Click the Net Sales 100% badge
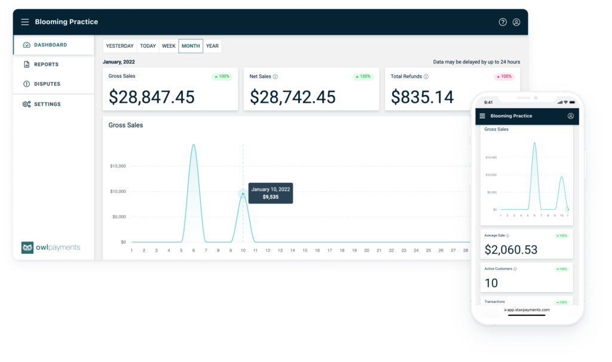612x362 pixels. pyautogui.click(x=363, y=76)
